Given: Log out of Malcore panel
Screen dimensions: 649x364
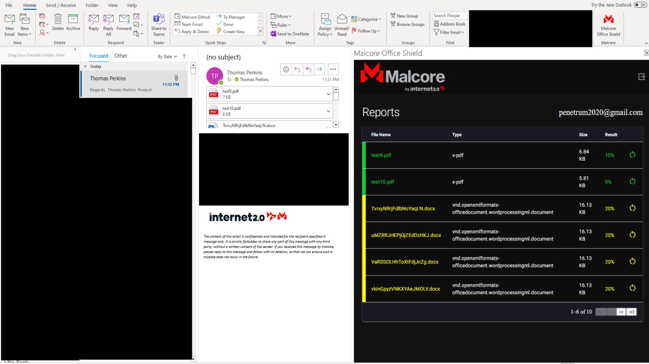Looking at the screenshot, I should click(641, 77).
